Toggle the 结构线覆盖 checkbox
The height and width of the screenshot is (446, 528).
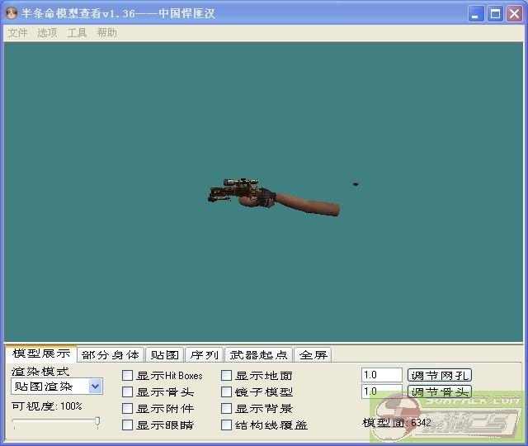click(227, 425)
